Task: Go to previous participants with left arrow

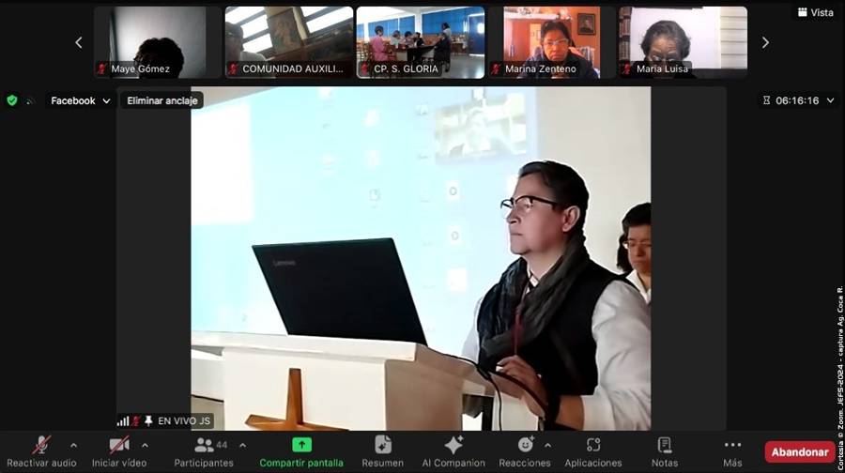Action: pos(79,42)
